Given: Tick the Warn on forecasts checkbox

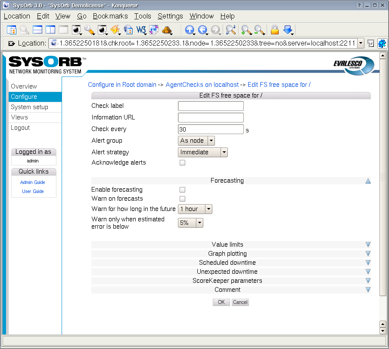Looking at the screenshot, I should coord(182,199).
